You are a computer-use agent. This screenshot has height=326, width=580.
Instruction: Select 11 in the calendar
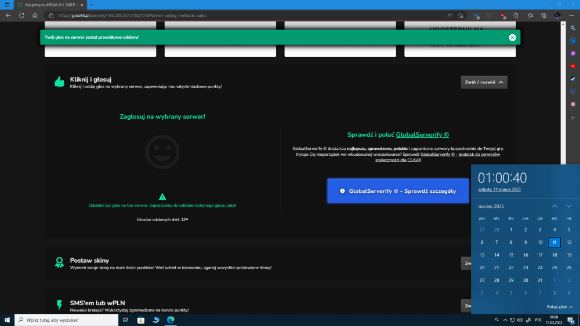click(x=554, y=242)
